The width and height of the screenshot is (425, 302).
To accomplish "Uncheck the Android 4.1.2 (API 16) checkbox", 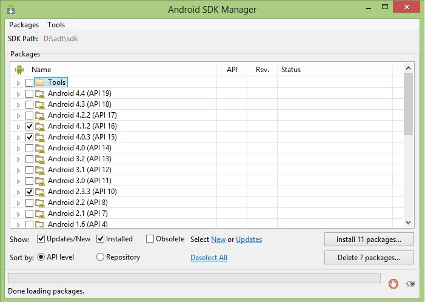I will pyautogui.click(x=29, y=127).
